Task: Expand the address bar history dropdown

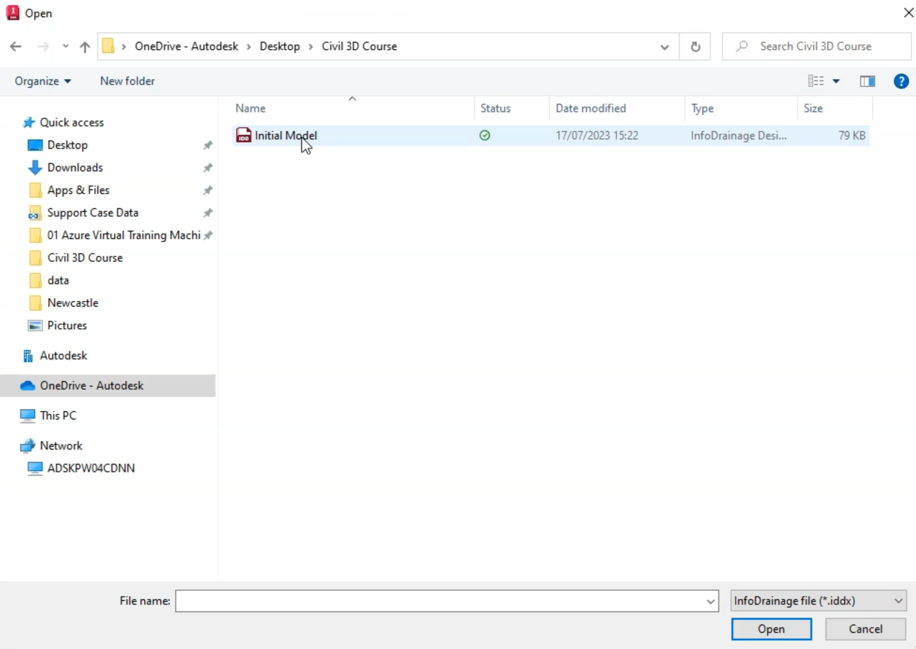Action: (x=664, y=47)
